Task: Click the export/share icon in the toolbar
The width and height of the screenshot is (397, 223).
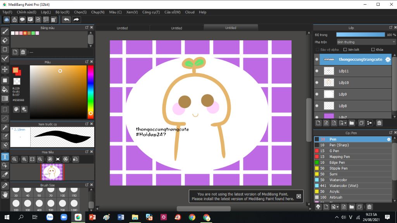Action: click(x=14, y=19)
